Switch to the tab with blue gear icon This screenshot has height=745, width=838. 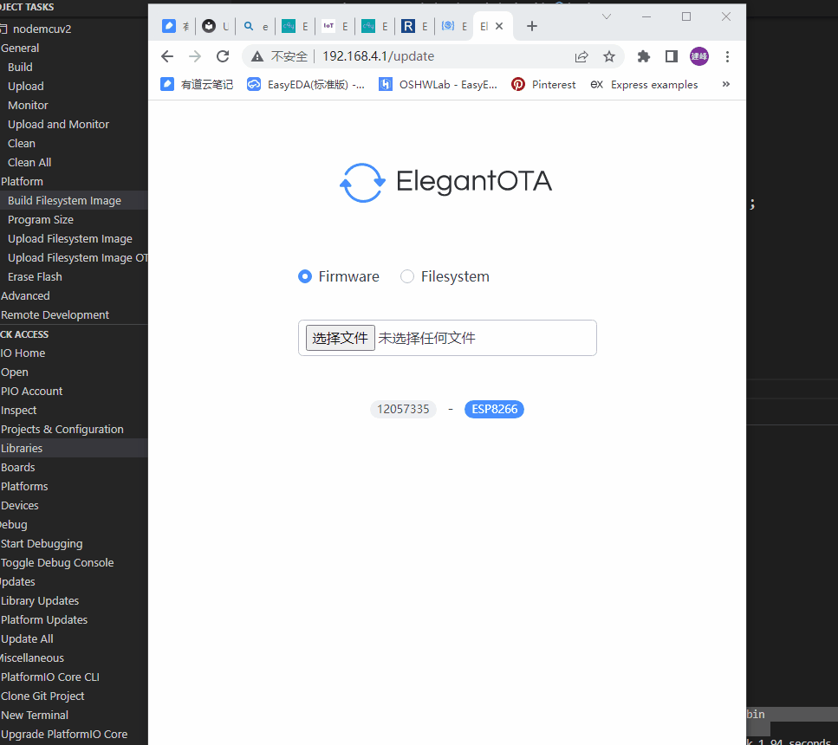pyautogui.click(x=448, y=26)
